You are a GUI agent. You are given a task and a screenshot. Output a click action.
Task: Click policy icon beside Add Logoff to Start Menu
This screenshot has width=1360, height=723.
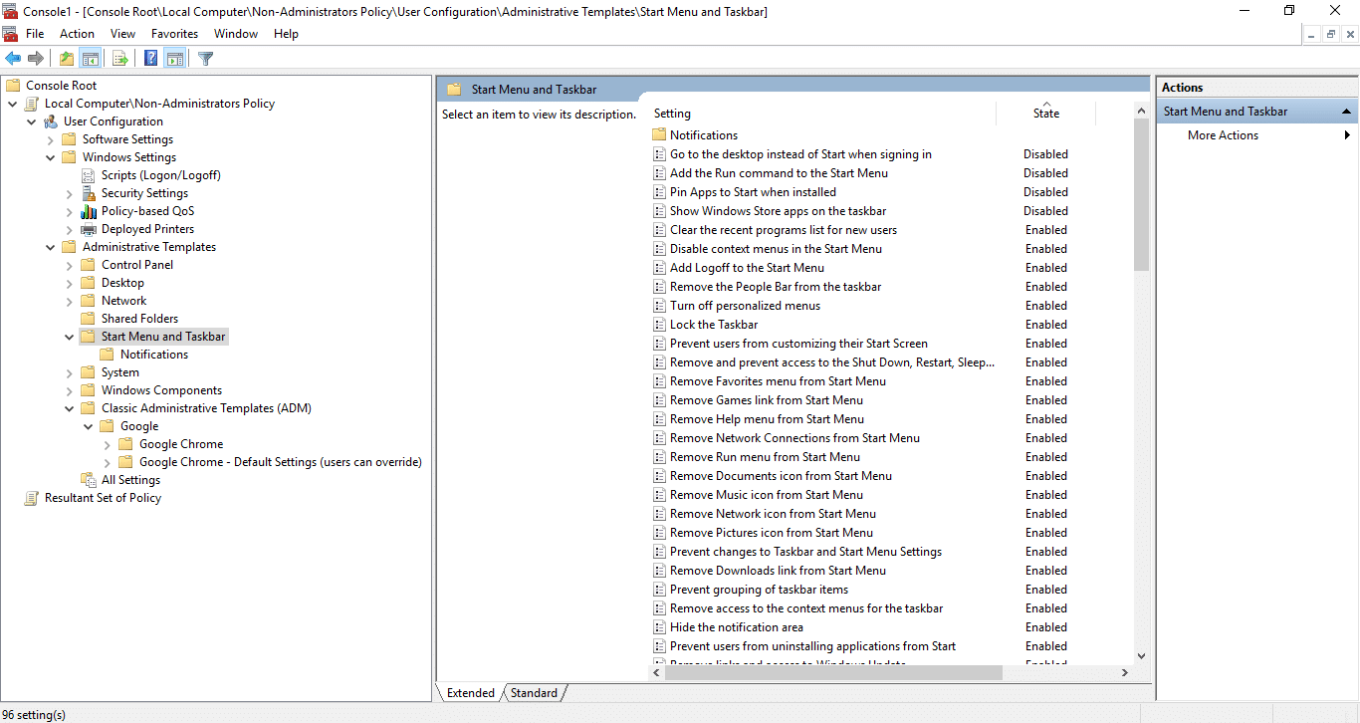point(659,268)
